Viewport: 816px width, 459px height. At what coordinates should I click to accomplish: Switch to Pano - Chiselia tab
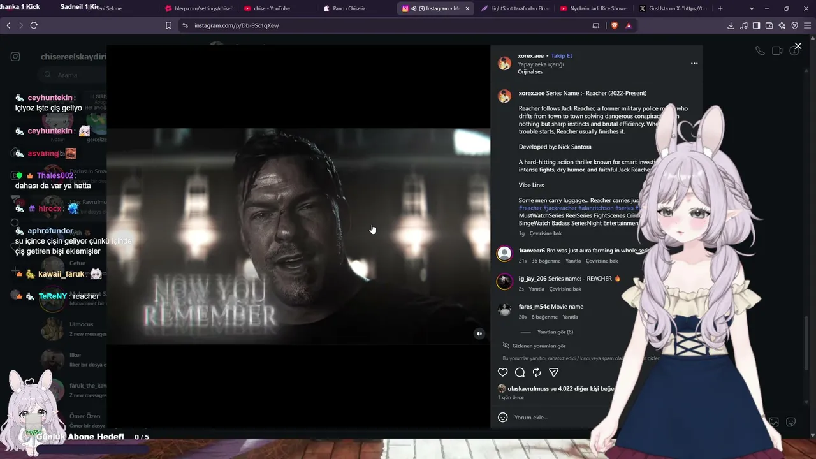click(x=347, y=8)
